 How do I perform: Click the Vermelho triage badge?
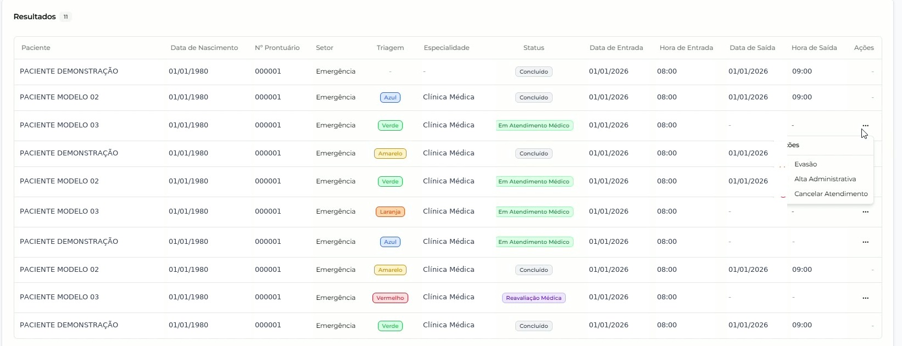point(390,298)
